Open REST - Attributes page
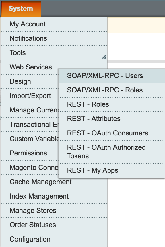Screen dimensions: 165x247 pyautogui.click(x=112, y=119)
